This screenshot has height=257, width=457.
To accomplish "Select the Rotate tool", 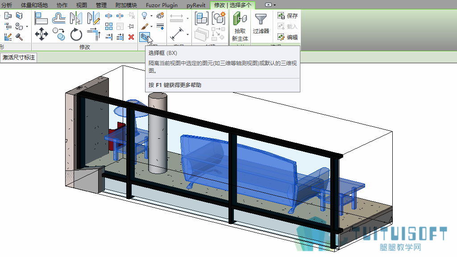I will pyautogui.click(x=76, y=34).
